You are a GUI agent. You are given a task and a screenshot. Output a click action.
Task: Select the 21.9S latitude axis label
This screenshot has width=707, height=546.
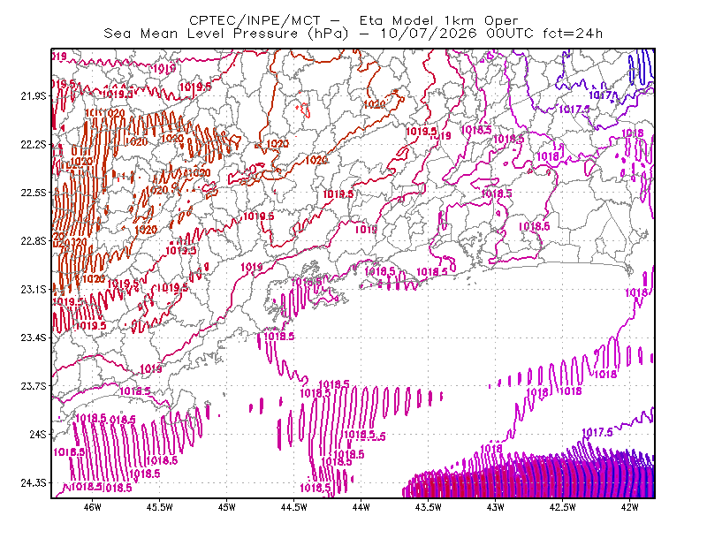coord(34,96)
